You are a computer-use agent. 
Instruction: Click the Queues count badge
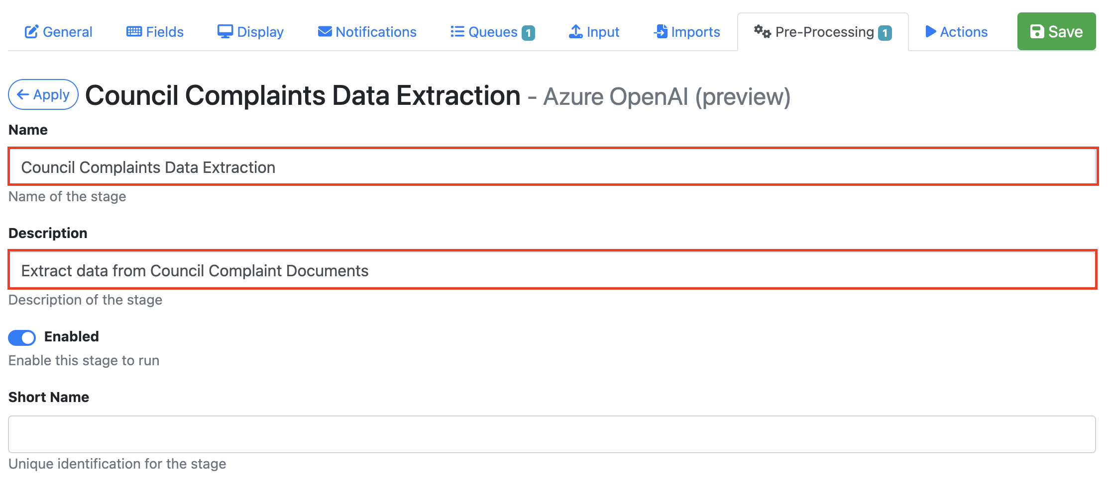click(529, 33)
